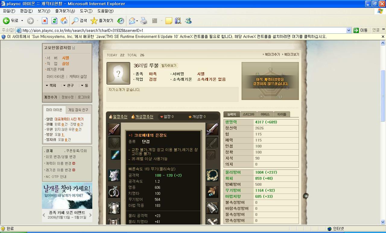Switch to the 스티그마 tab
Viewport: 386px width, 233px height.
tap(248, 114)
